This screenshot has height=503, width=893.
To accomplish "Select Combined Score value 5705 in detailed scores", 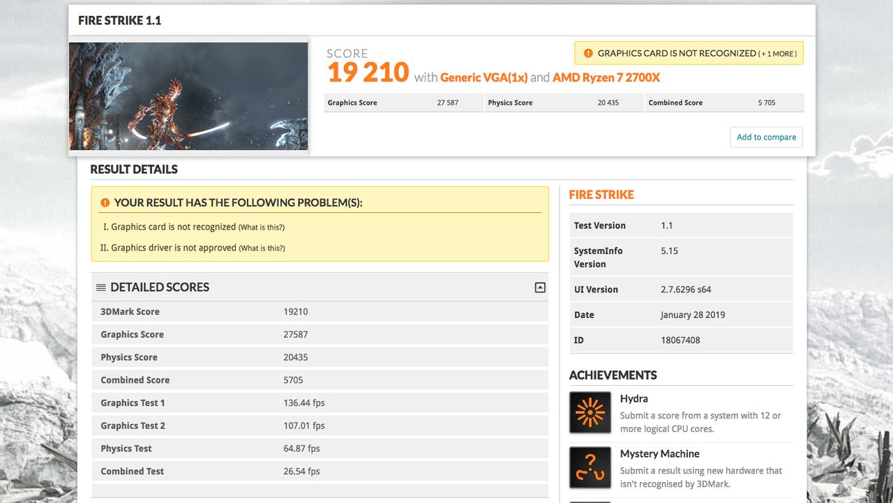I will click(293, 380).
